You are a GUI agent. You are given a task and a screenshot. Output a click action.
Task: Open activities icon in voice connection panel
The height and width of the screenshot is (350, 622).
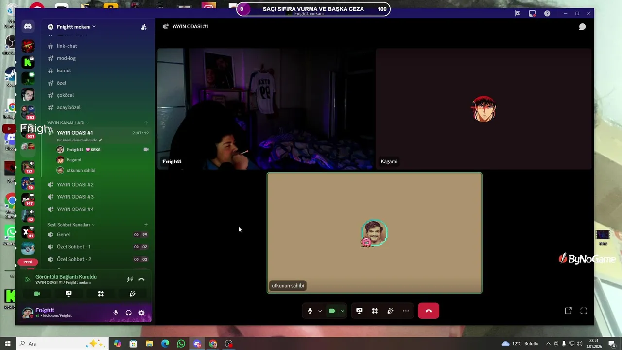click(101, 294)
